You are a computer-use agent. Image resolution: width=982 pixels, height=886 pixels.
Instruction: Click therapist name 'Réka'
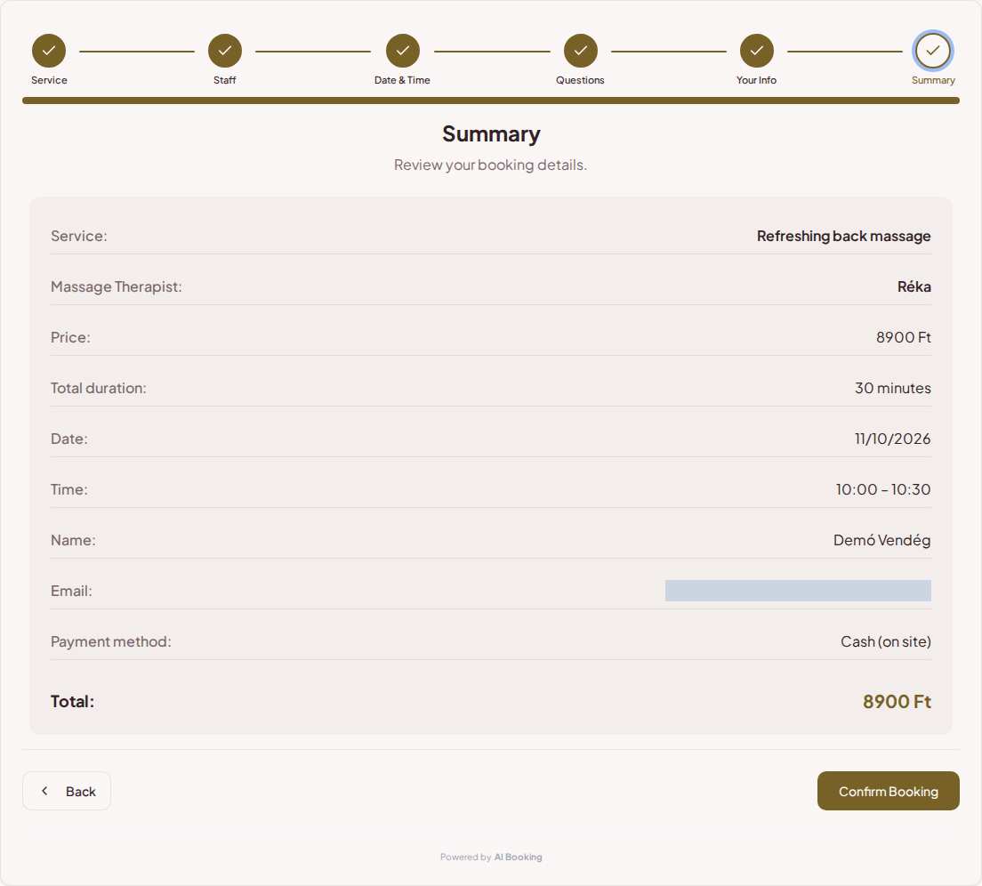(x=914, y=286)
